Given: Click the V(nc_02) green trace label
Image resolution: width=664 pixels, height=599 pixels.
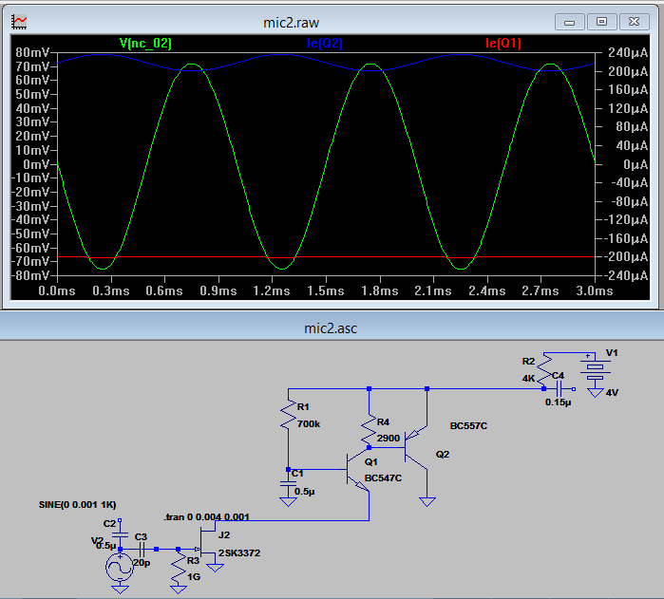Looking at the screenshot, I should (x=145, y=43).
